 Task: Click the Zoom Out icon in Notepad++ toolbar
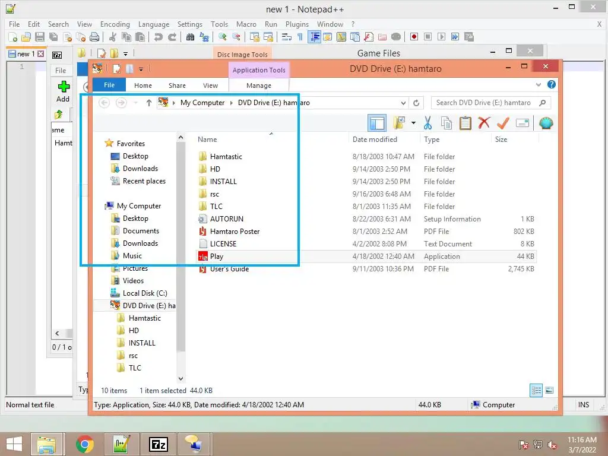pyautogui.click(x=236, y=37)
